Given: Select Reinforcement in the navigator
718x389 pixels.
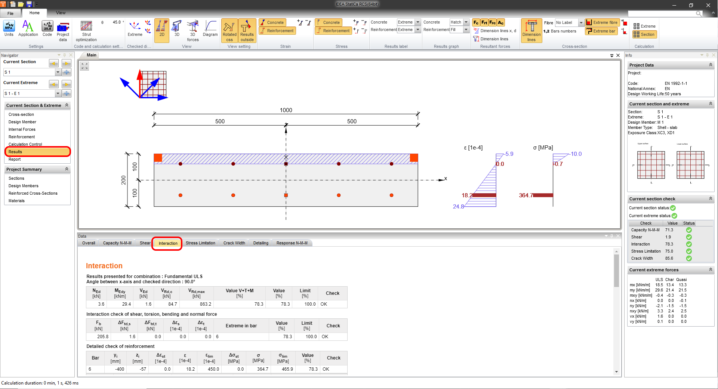Looking at the screenshot, I should pos(22,137).
